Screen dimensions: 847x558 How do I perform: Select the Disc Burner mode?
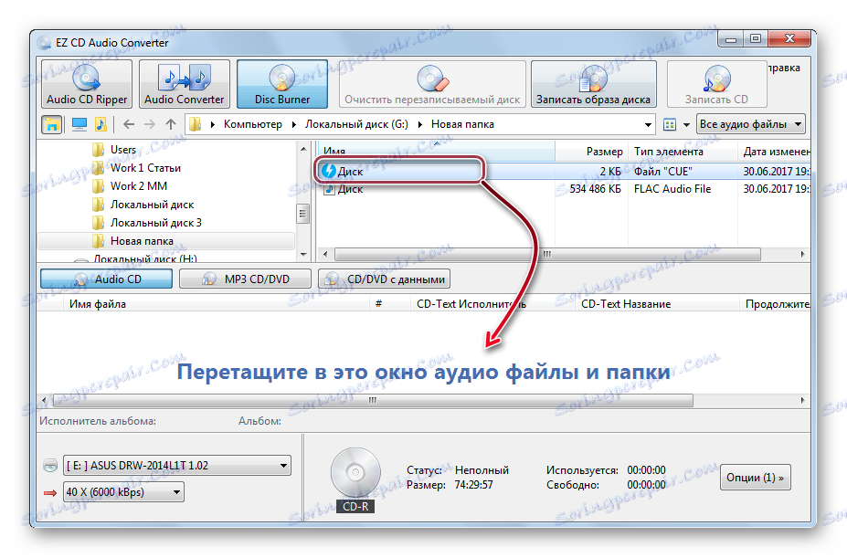click(x=282, y=84)
